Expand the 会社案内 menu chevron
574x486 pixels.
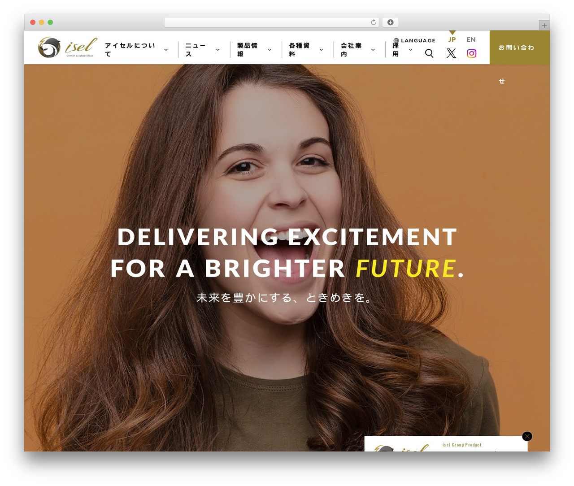[373, 50]
